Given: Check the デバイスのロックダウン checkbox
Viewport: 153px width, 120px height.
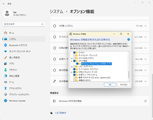Looking at the screenshot, I should [74, 58].
